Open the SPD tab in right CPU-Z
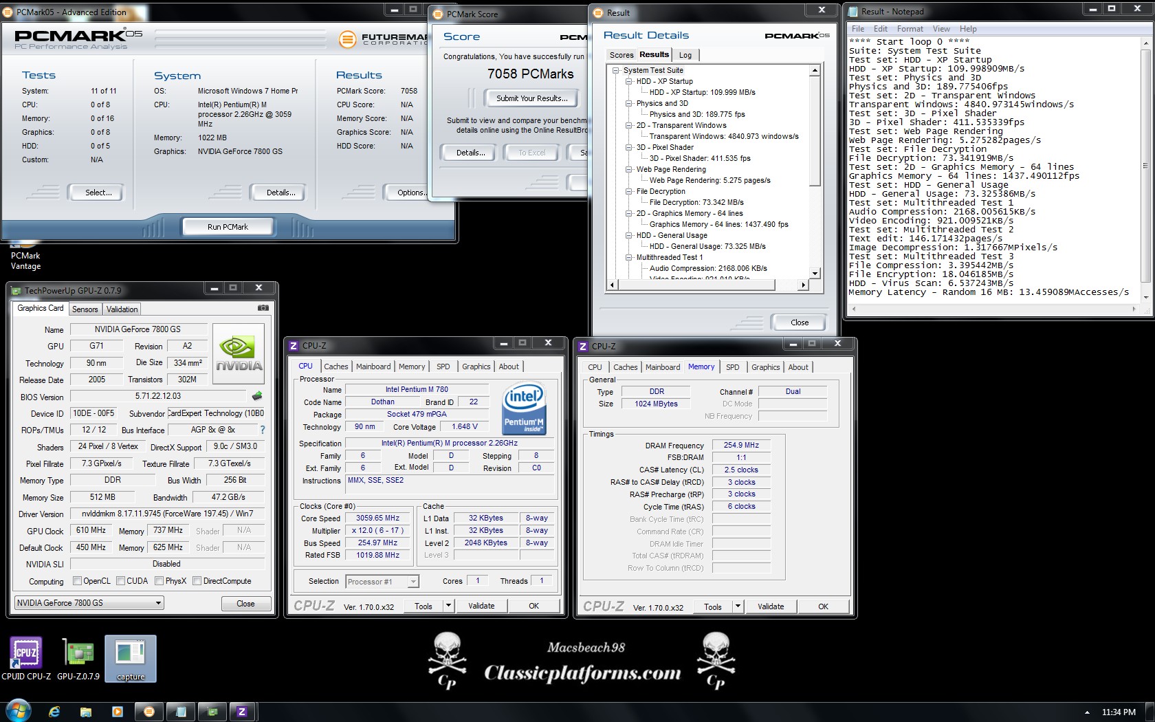The image size is (1155, 722). click(733, 367)
